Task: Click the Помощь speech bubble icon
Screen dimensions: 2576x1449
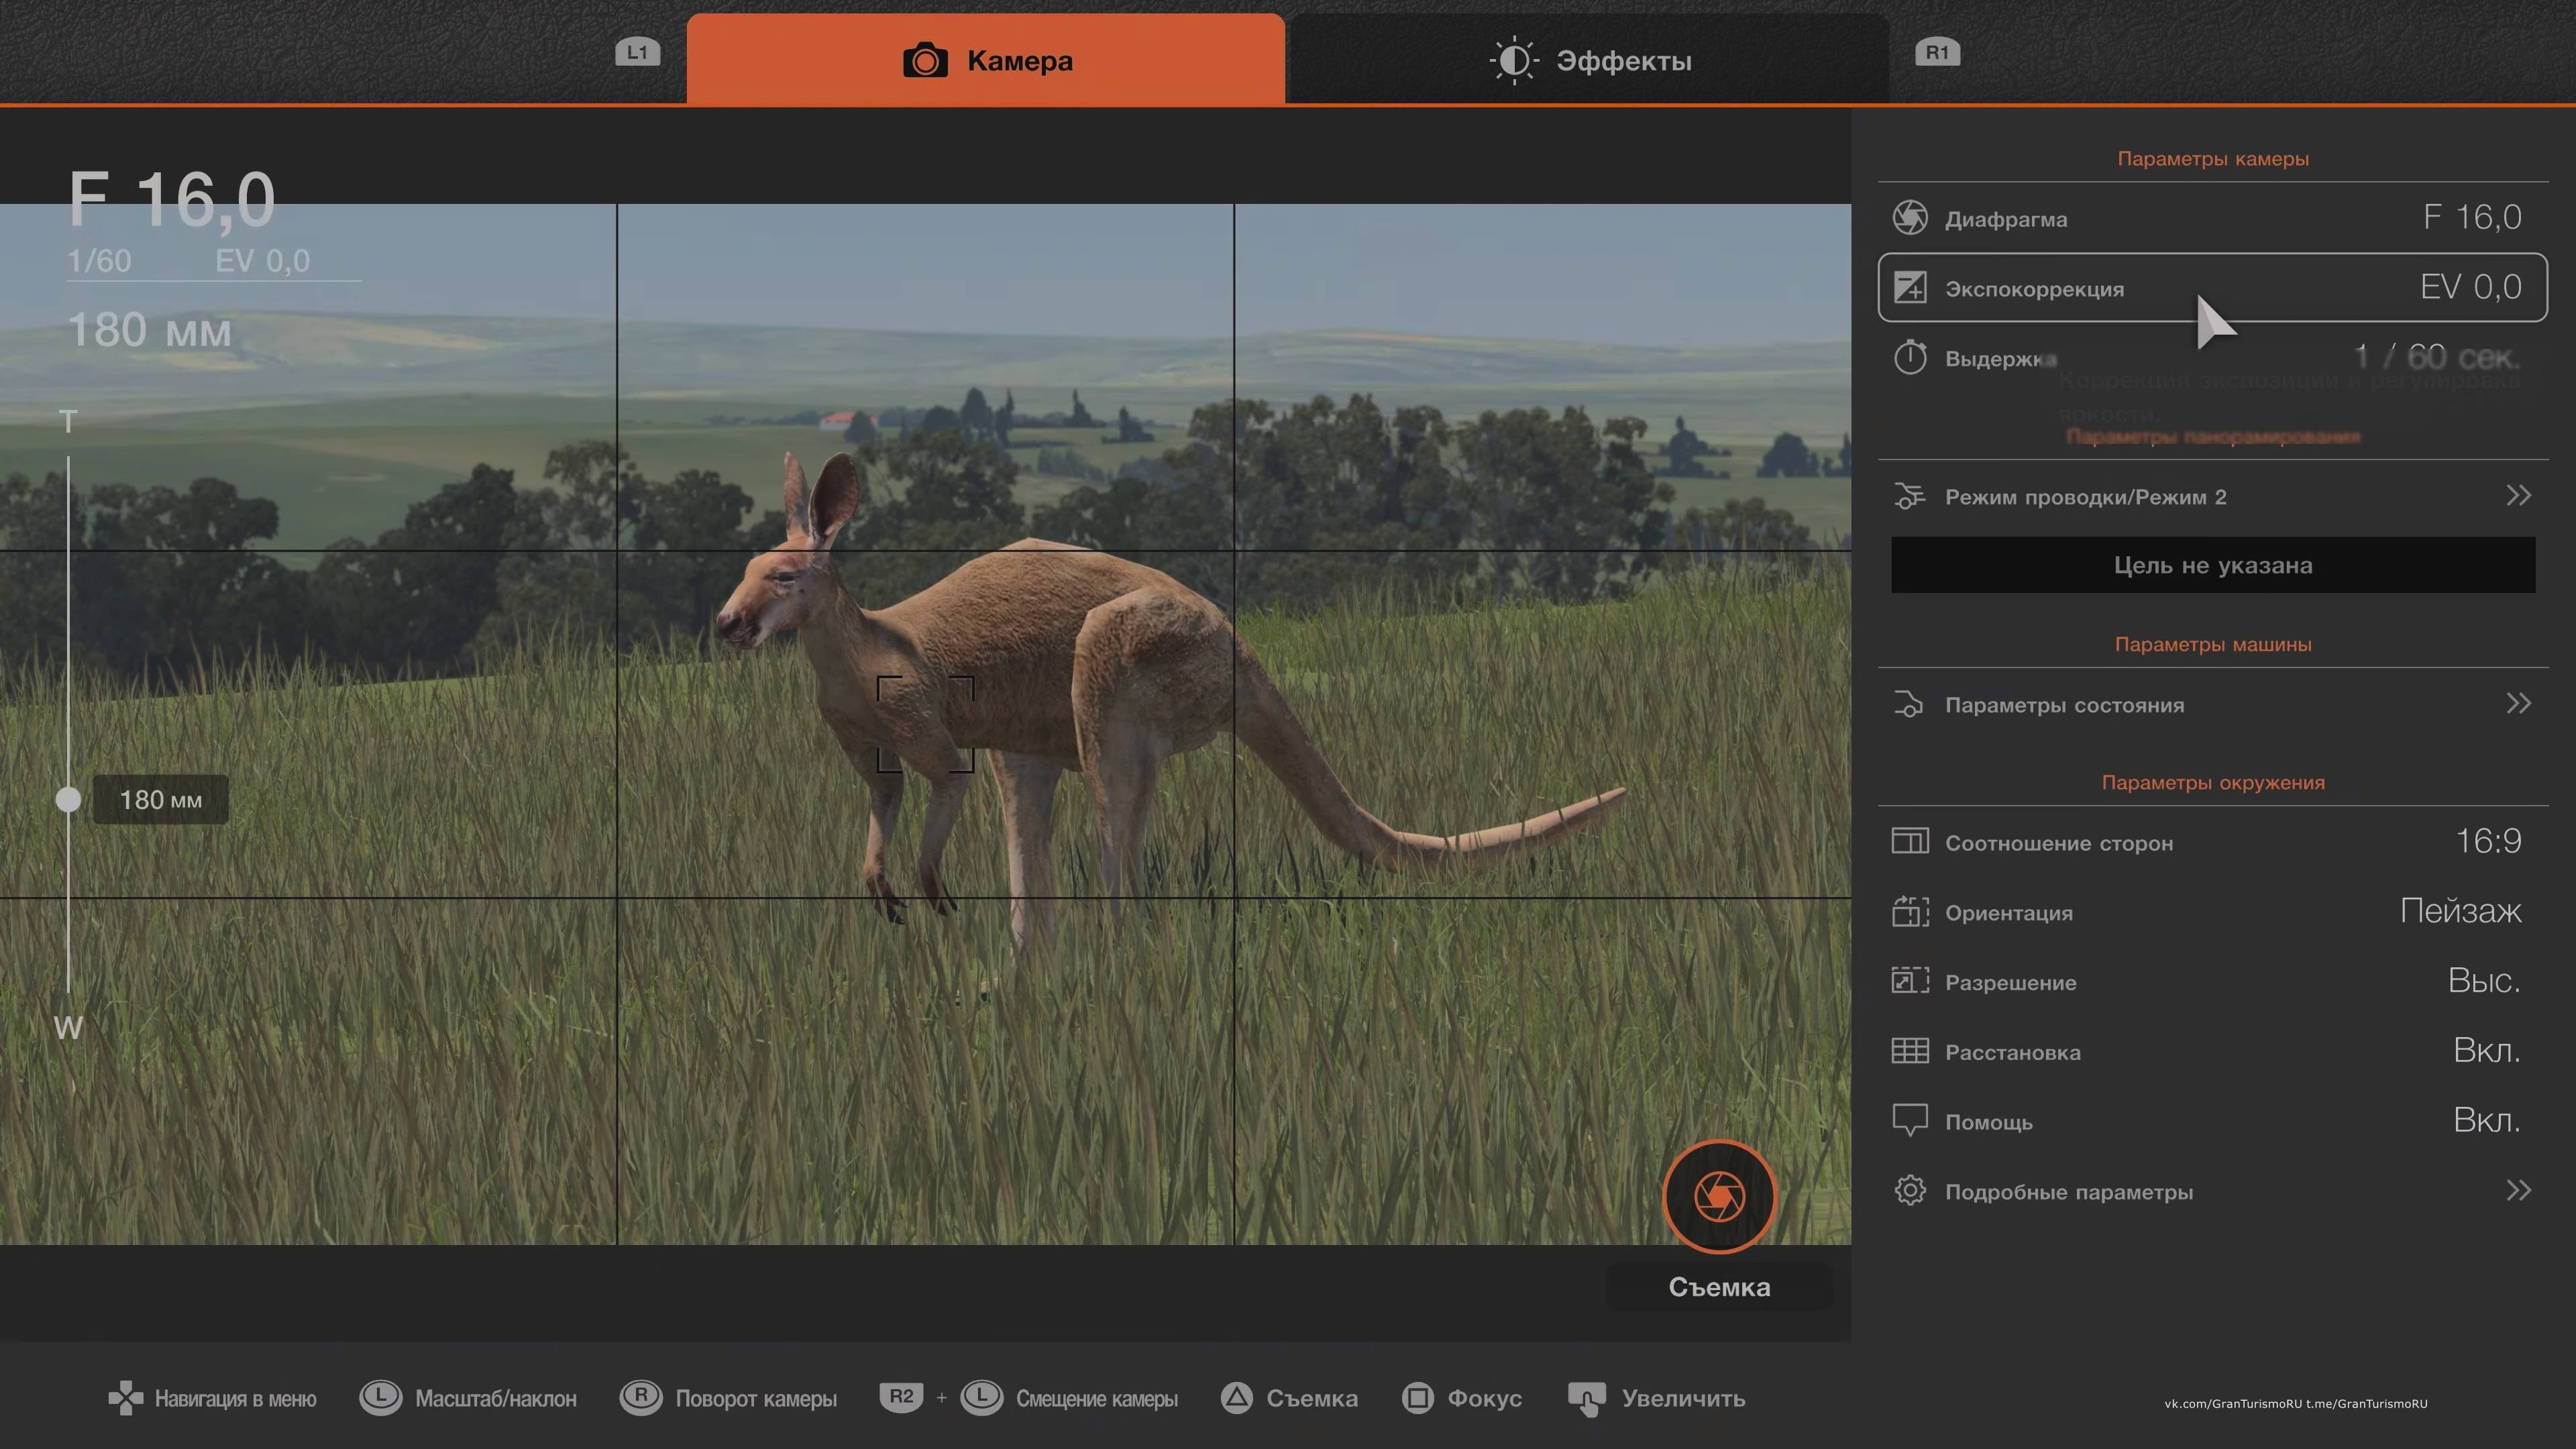Action: (1910, 1120)
